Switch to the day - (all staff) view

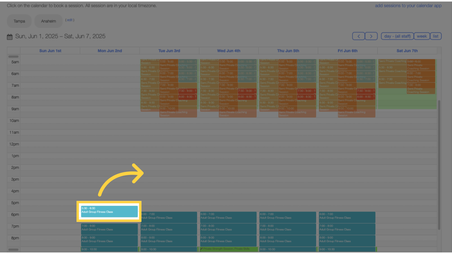click(x=397, y=36)
